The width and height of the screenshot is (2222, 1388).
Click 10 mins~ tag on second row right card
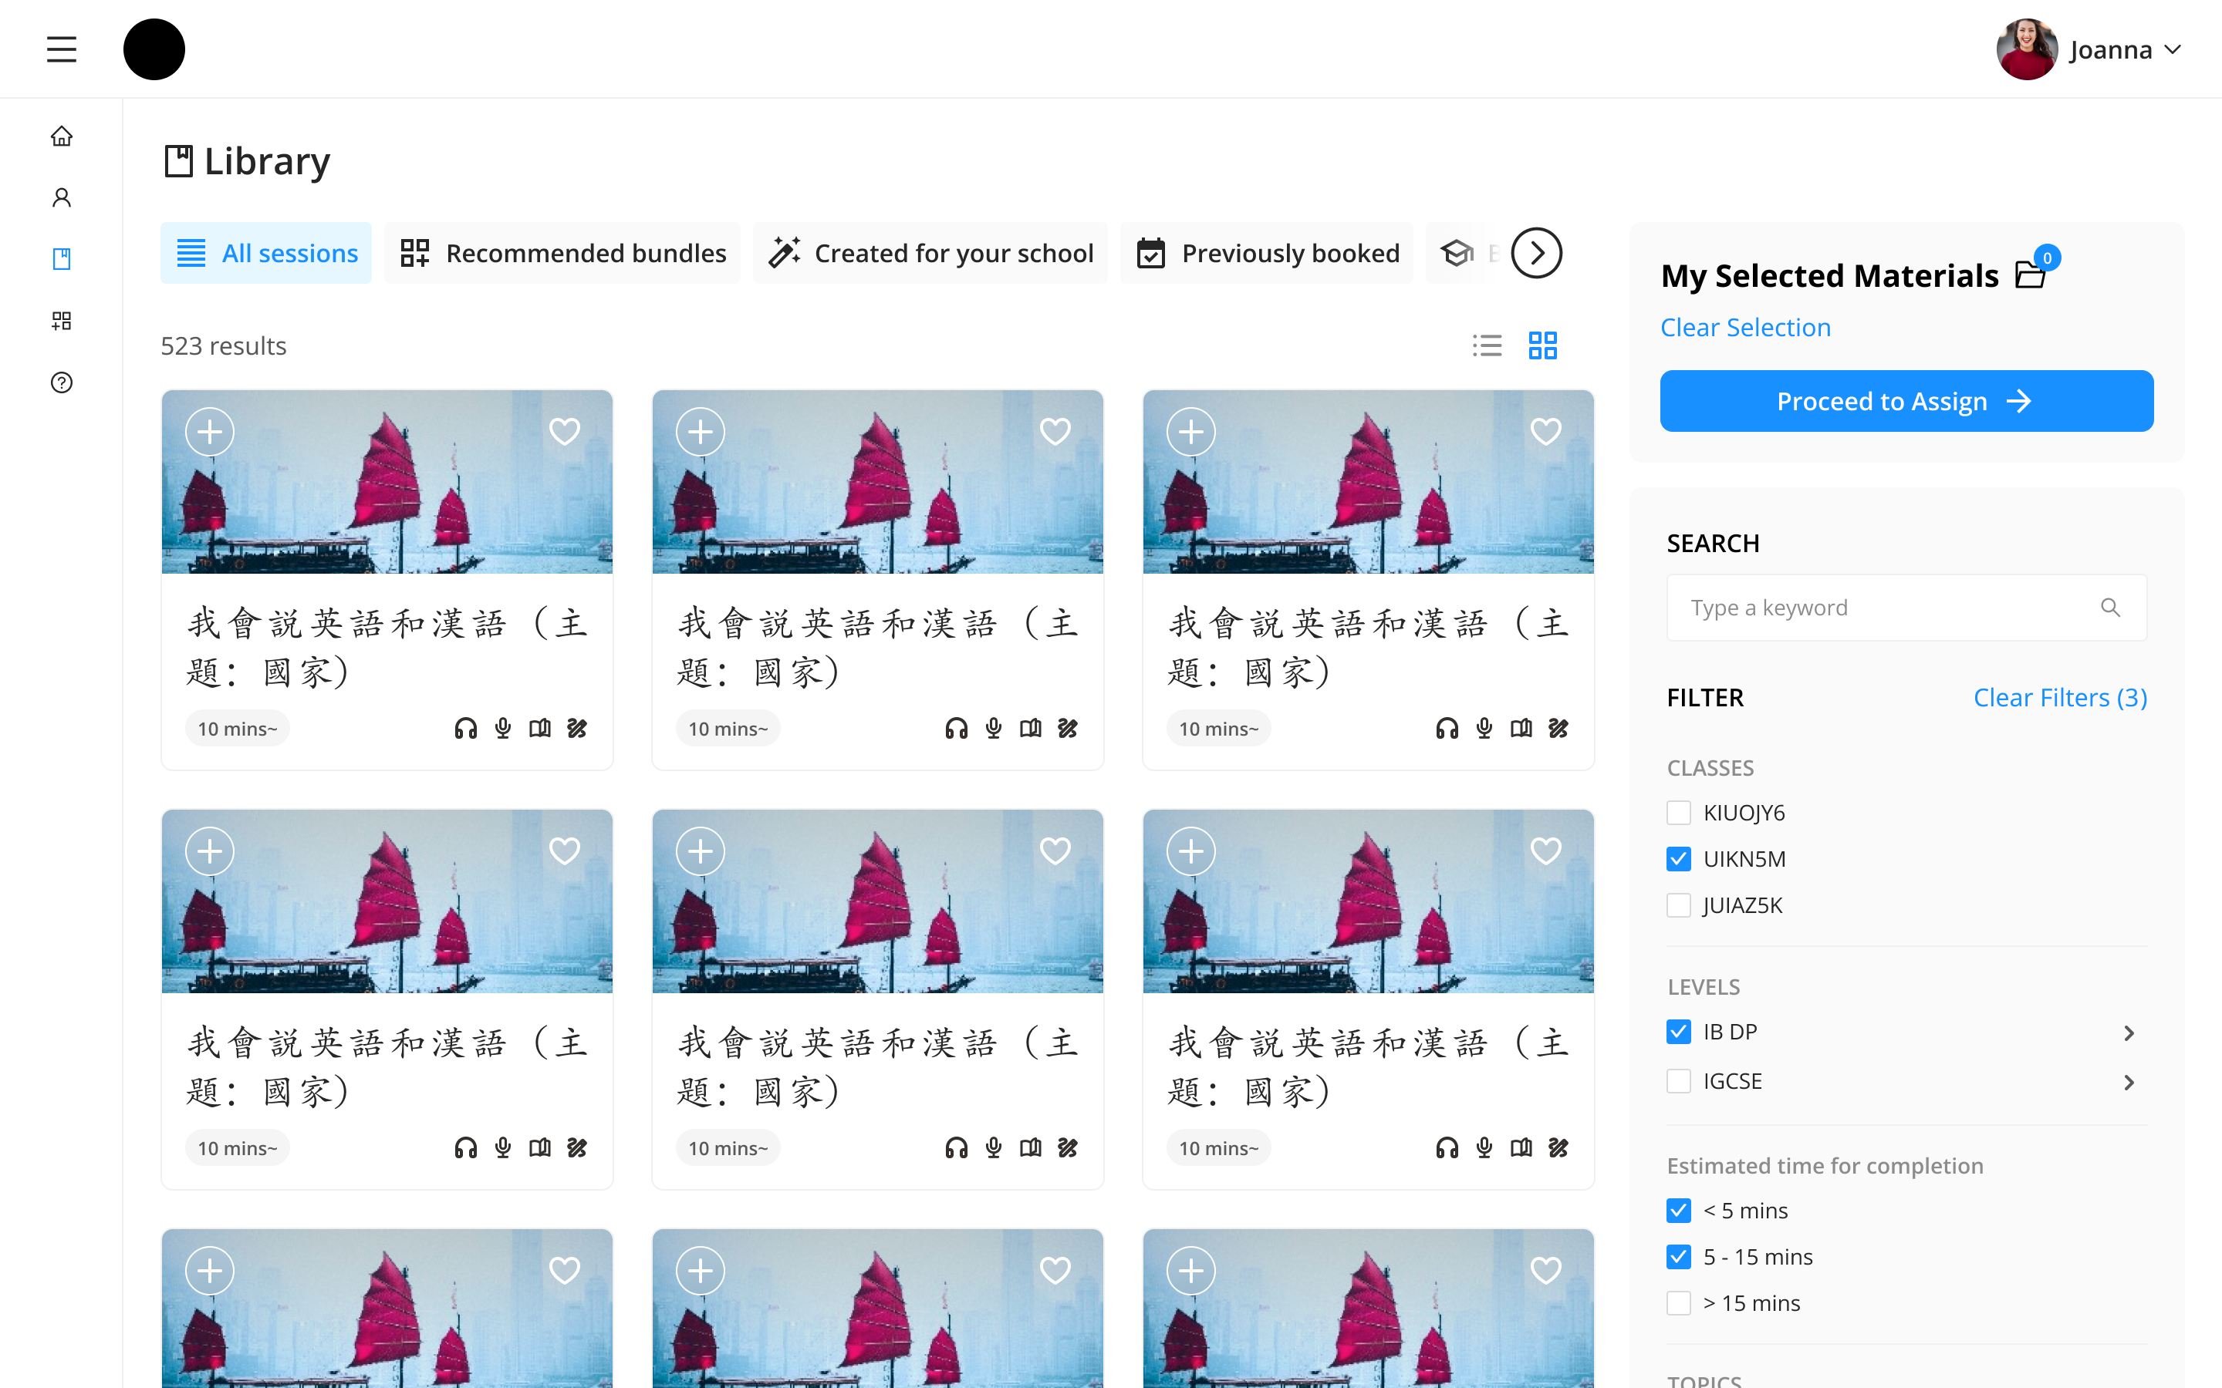tap(1218, 1148)
